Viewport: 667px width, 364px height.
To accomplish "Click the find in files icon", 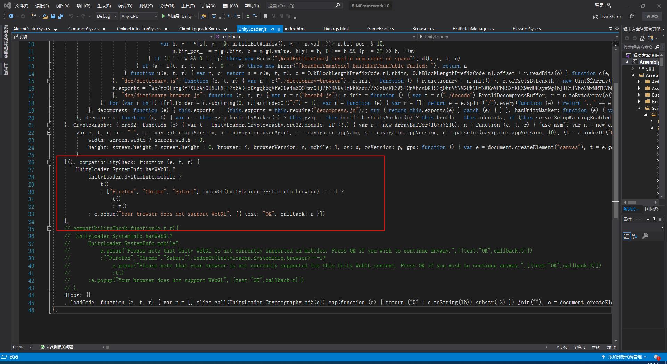I will pyautogui.click(x=204, y=16).
